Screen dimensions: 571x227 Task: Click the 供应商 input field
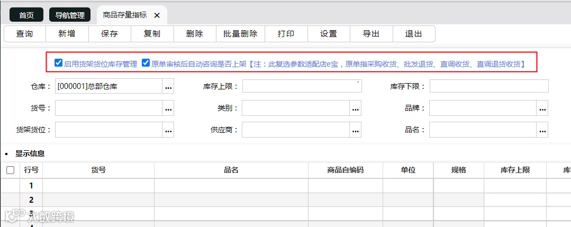tap(296, 130)
